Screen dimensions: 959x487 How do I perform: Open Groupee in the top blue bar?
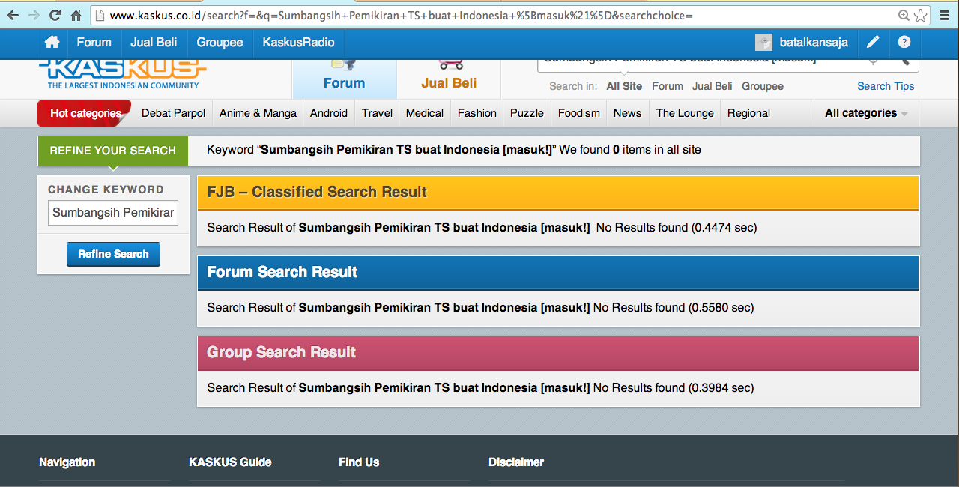pyautogui.click(x=220, y=43)
